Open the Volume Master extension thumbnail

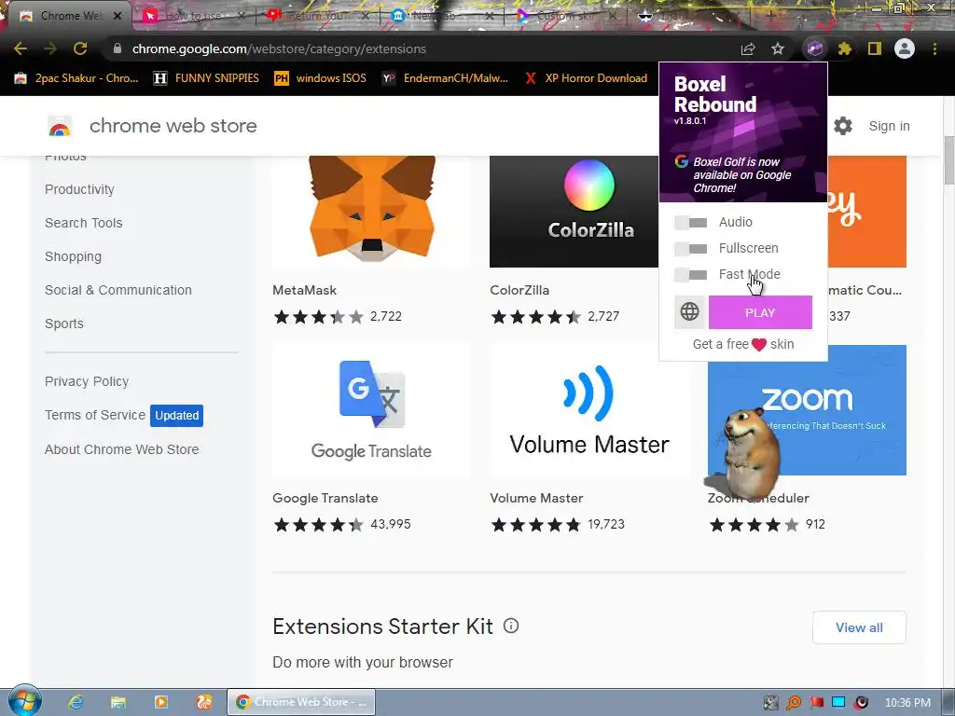pos(589,410)
